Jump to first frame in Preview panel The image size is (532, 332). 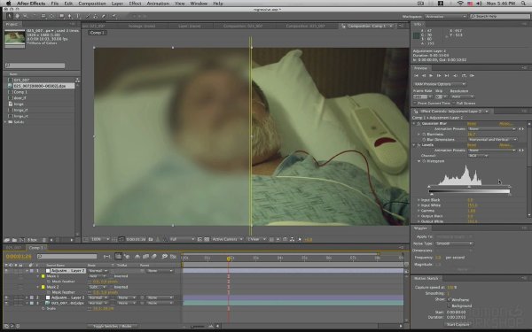click(417, 75)
